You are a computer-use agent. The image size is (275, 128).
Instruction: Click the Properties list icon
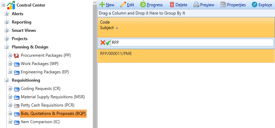pyautogui.click(x=223, y=4)
